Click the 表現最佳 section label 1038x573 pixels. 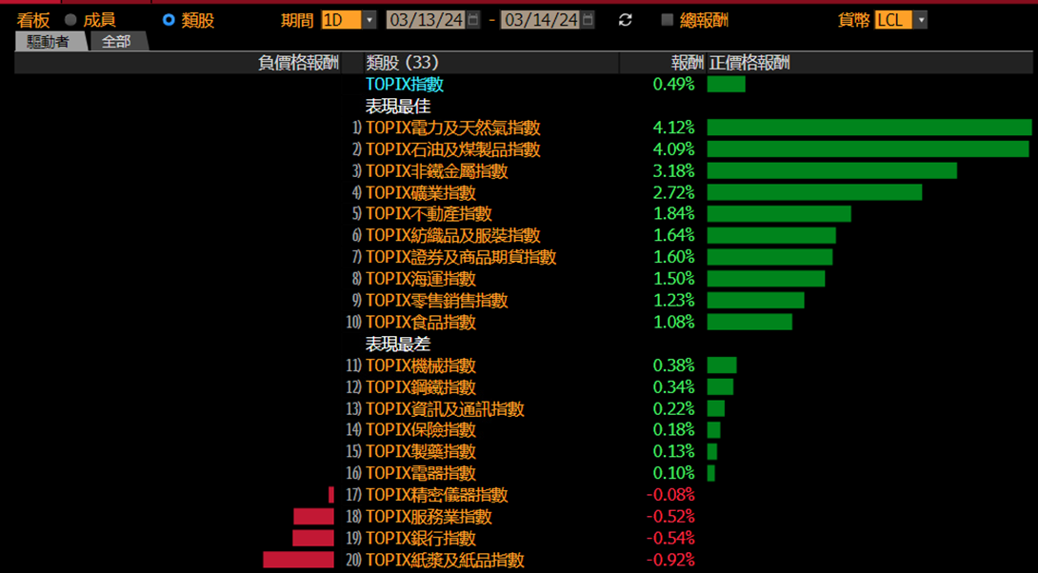[398, 106]
